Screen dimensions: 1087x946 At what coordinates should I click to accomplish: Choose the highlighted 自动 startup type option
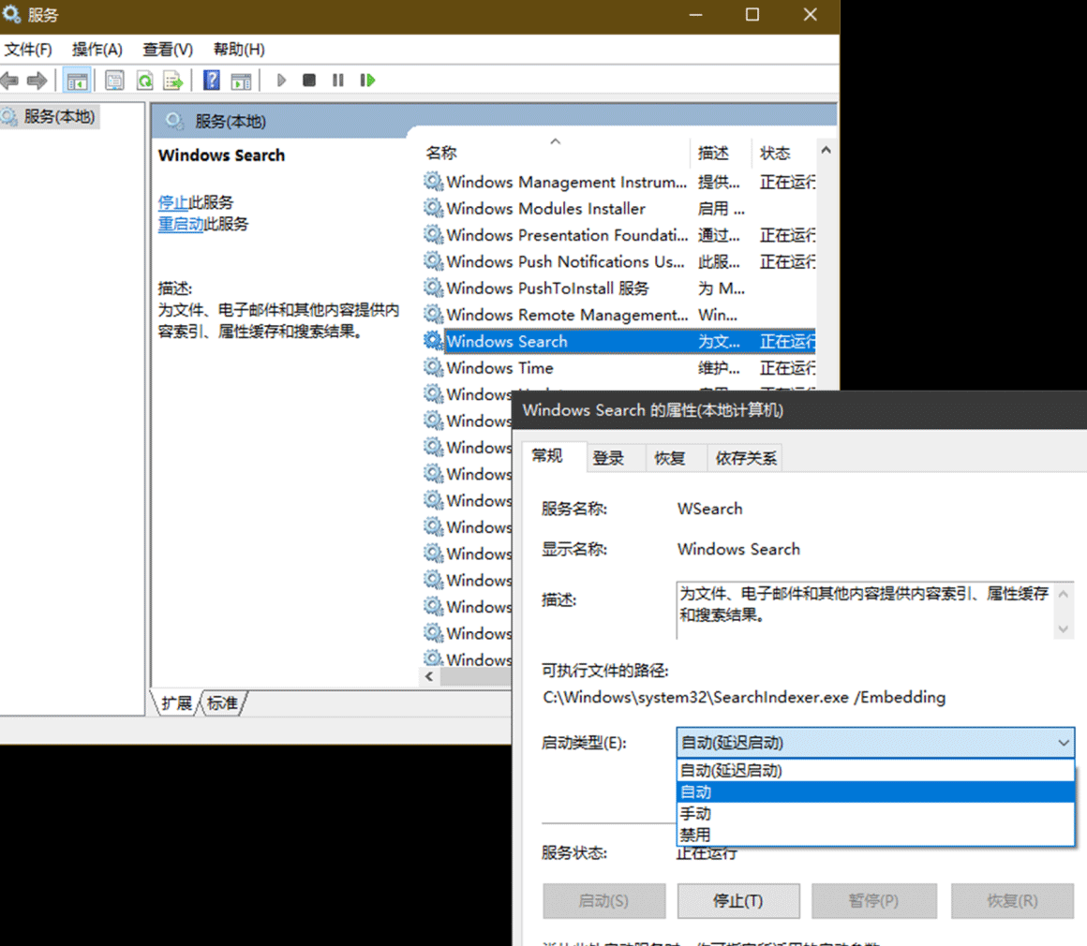point(875,791)
